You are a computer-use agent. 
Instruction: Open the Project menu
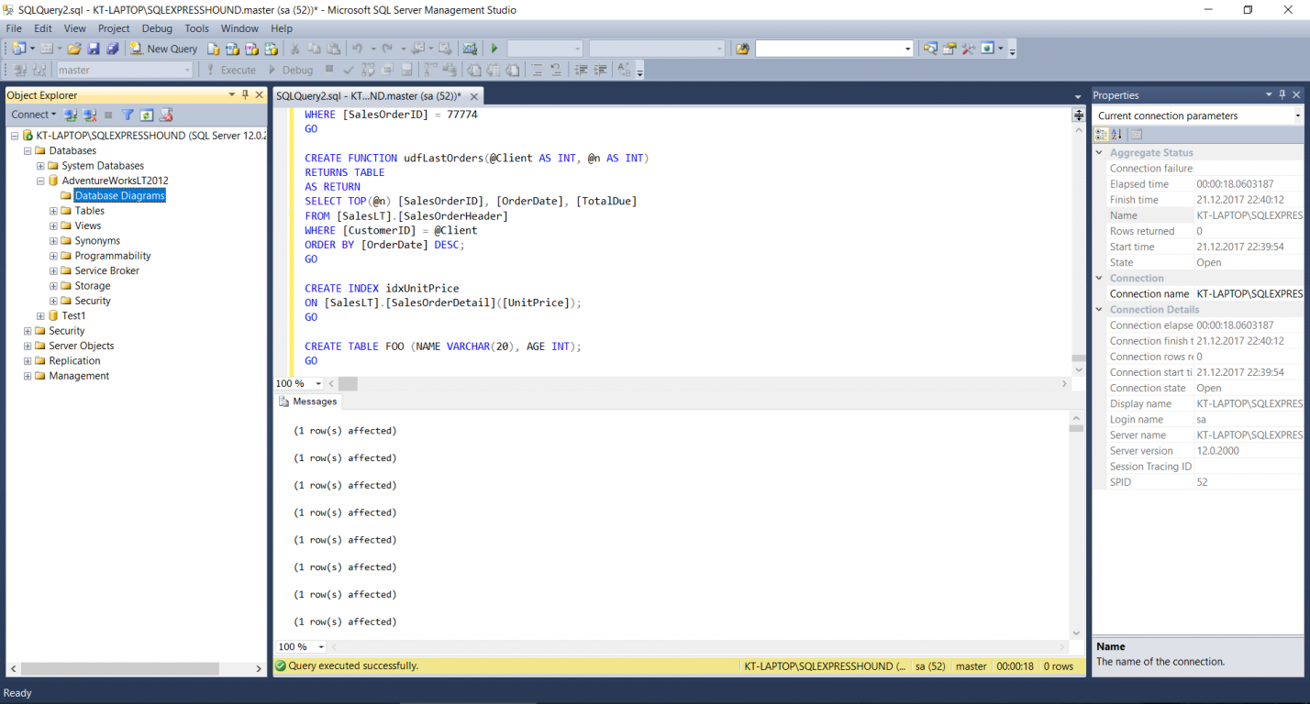point(114,28)
